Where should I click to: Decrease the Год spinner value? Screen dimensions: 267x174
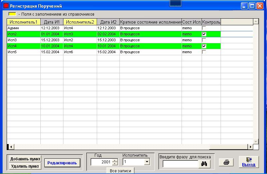[x=115, y=164]
